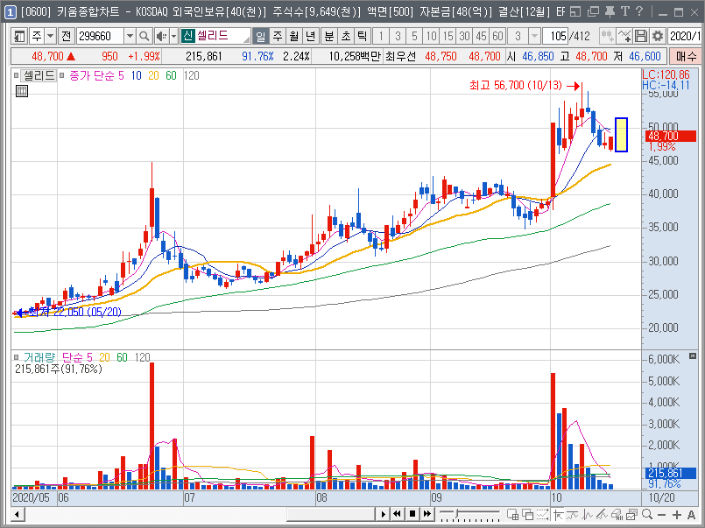Image resolution: width=705 pixels, height=528 pixels.
Task: Click the 105 bar count input field
Action: pos(556,36)
